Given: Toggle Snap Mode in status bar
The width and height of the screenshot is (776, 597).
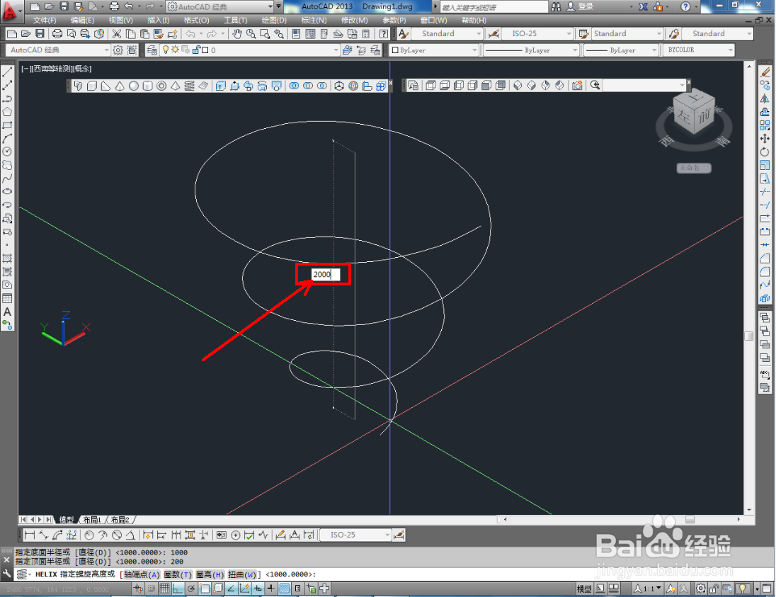Looking at the screenshot, I should pos(151,589).
